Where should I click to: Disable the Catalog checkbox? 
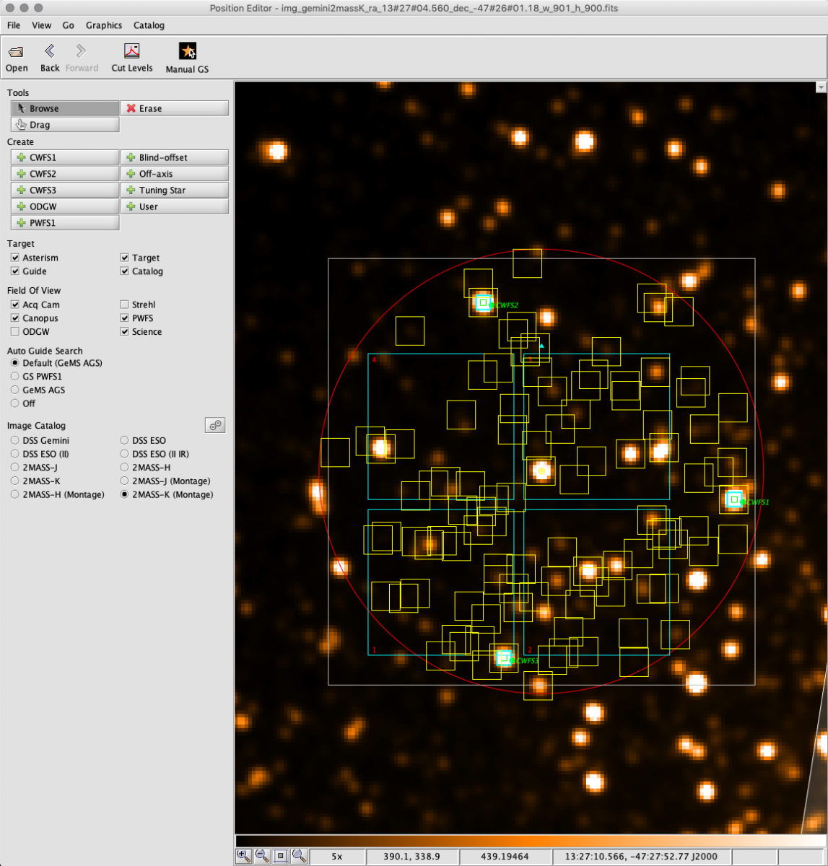pos(125,271)
